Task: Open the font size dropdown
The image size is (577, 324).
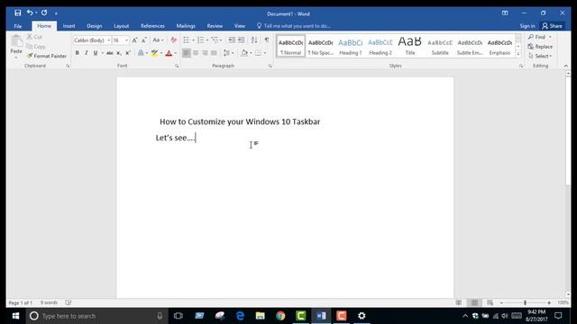Action: click(x=127, y=40)
